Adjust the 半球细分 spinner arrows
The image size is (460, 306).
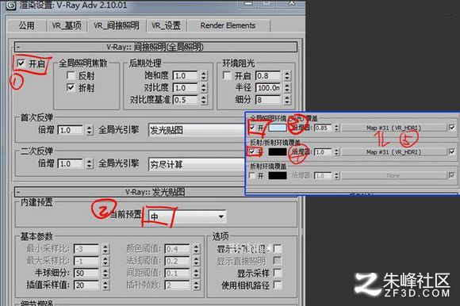105,273
